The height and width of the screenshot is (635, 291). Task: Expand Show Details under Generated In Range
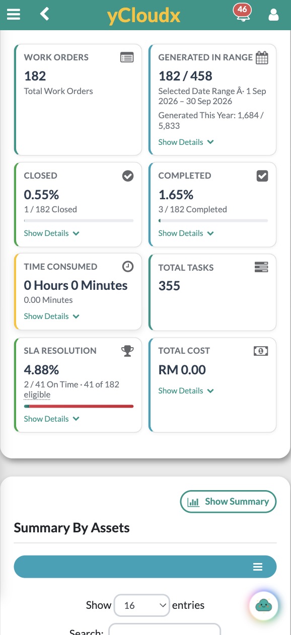pos(186,142)
